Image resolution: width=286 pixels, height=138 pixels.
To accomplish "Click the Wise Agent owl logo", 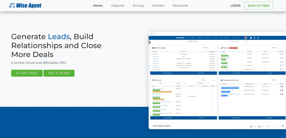I will click(x=25, y=6).
